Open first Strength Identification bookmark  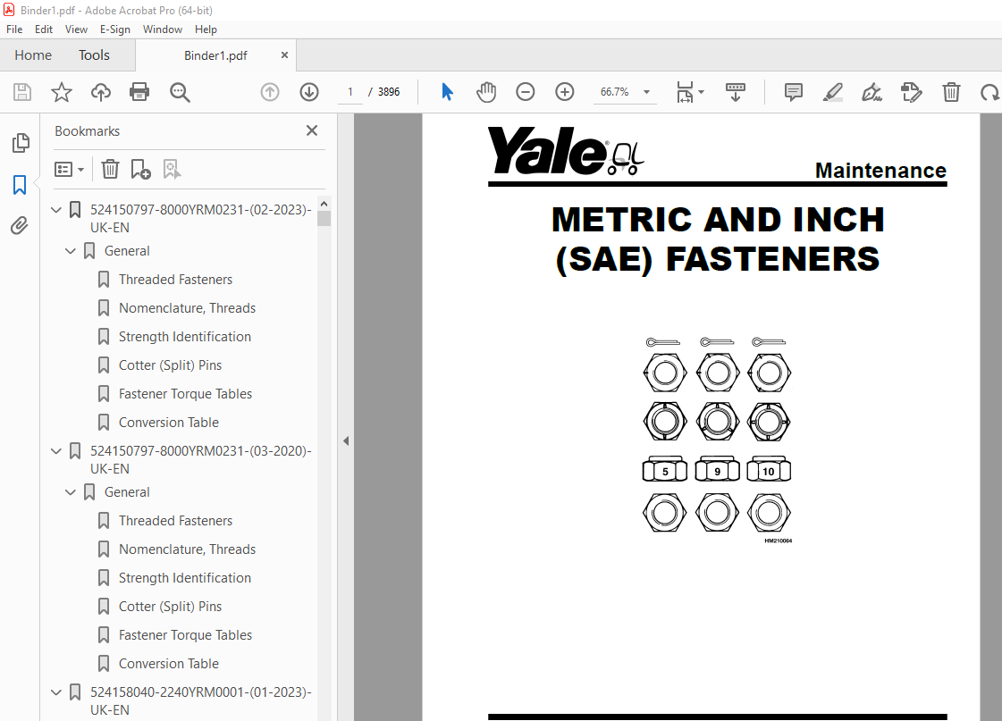(185, 337)
